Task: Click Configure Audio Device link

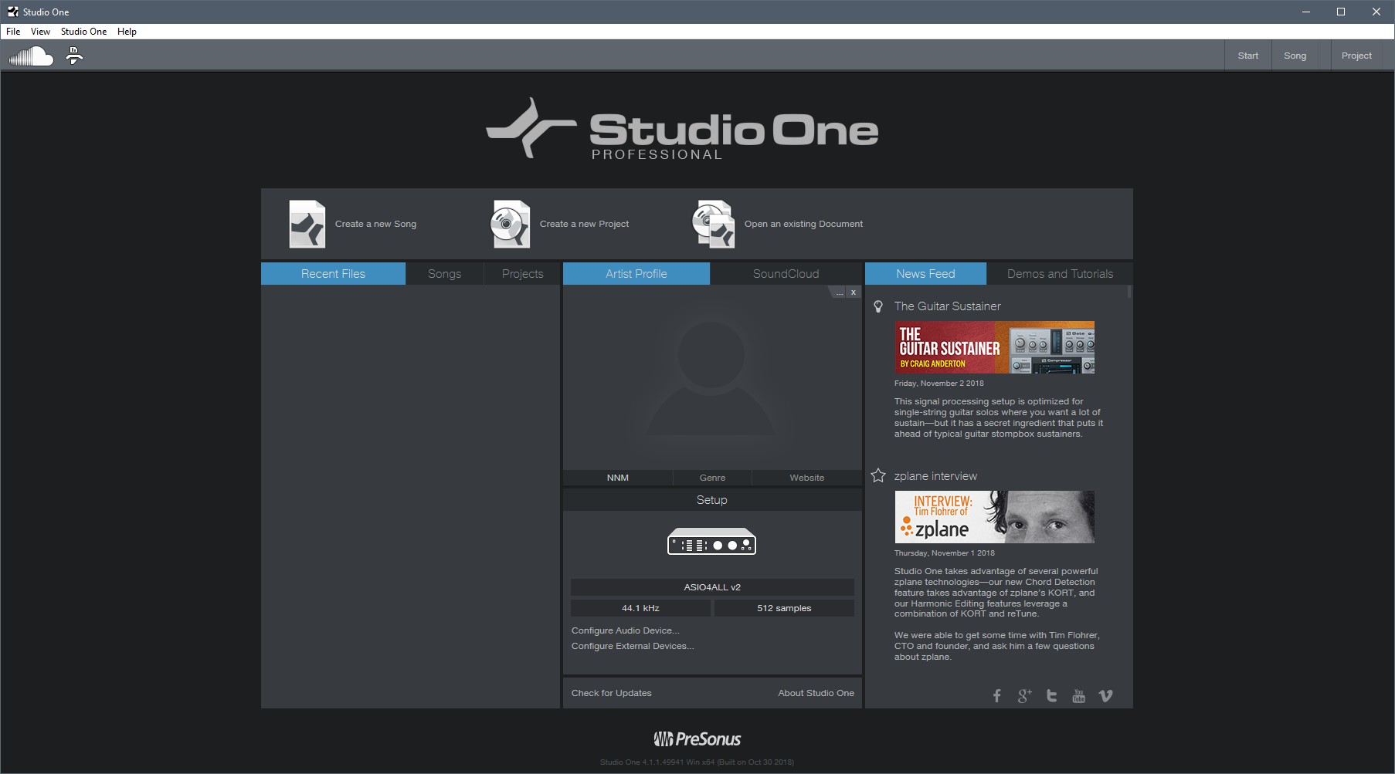Action: (x=626, y=630)
